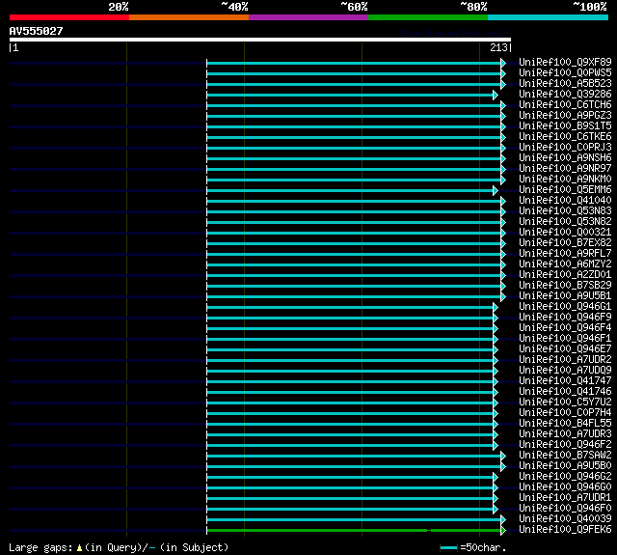Click the UniRef100_B9S1T5 text
This screenshot has height=555, width=617.
(565, 126)
